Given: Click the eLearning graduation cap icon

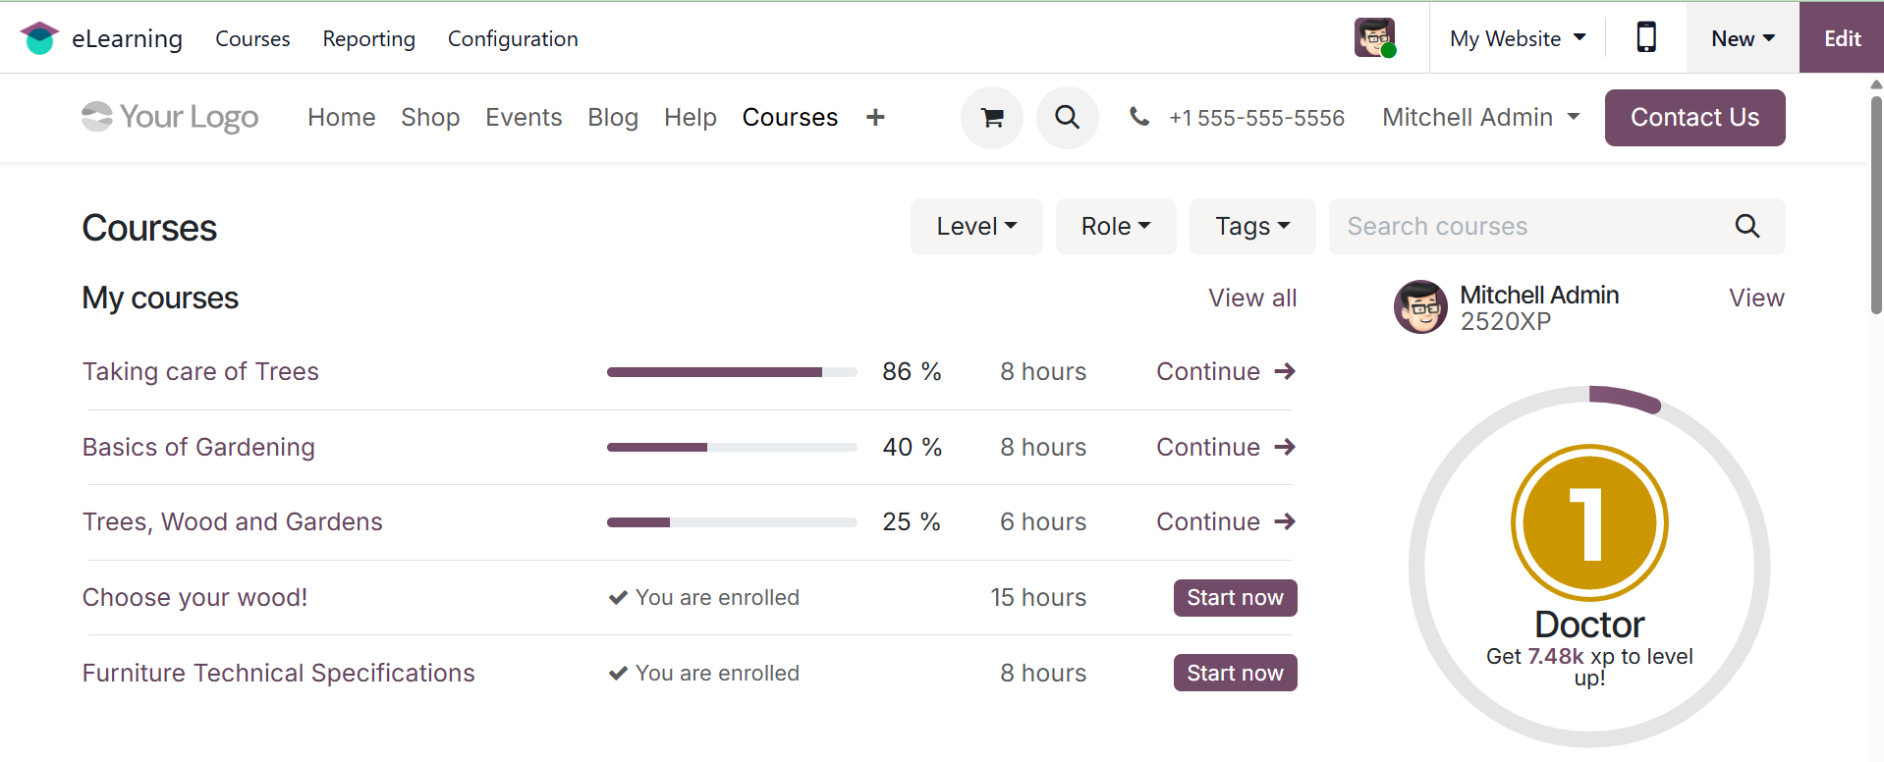Looking at the screenshot, I should point(39,38).
